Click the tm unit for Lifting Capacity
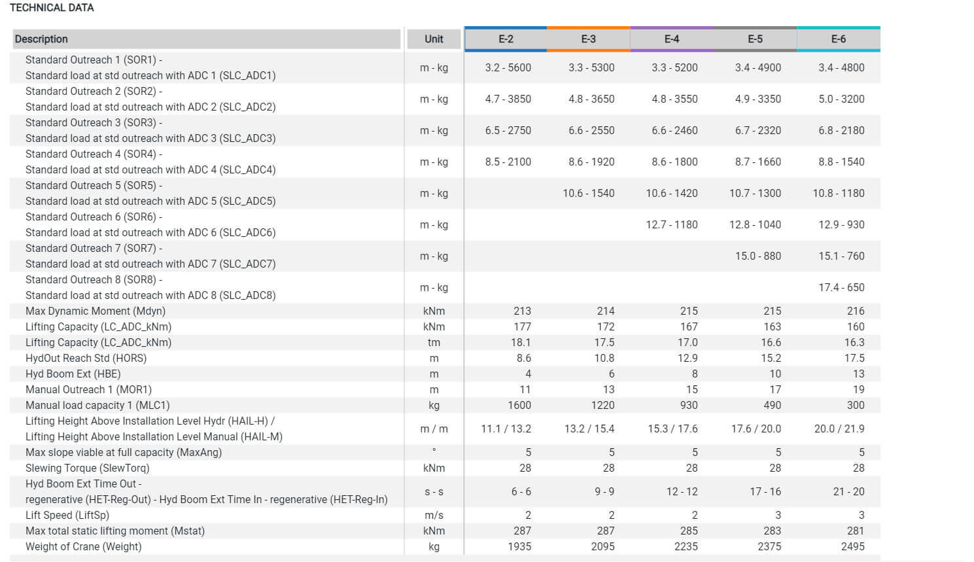This screenshot has height=562, width=974. pyautogui.click(x=434, y=343)
